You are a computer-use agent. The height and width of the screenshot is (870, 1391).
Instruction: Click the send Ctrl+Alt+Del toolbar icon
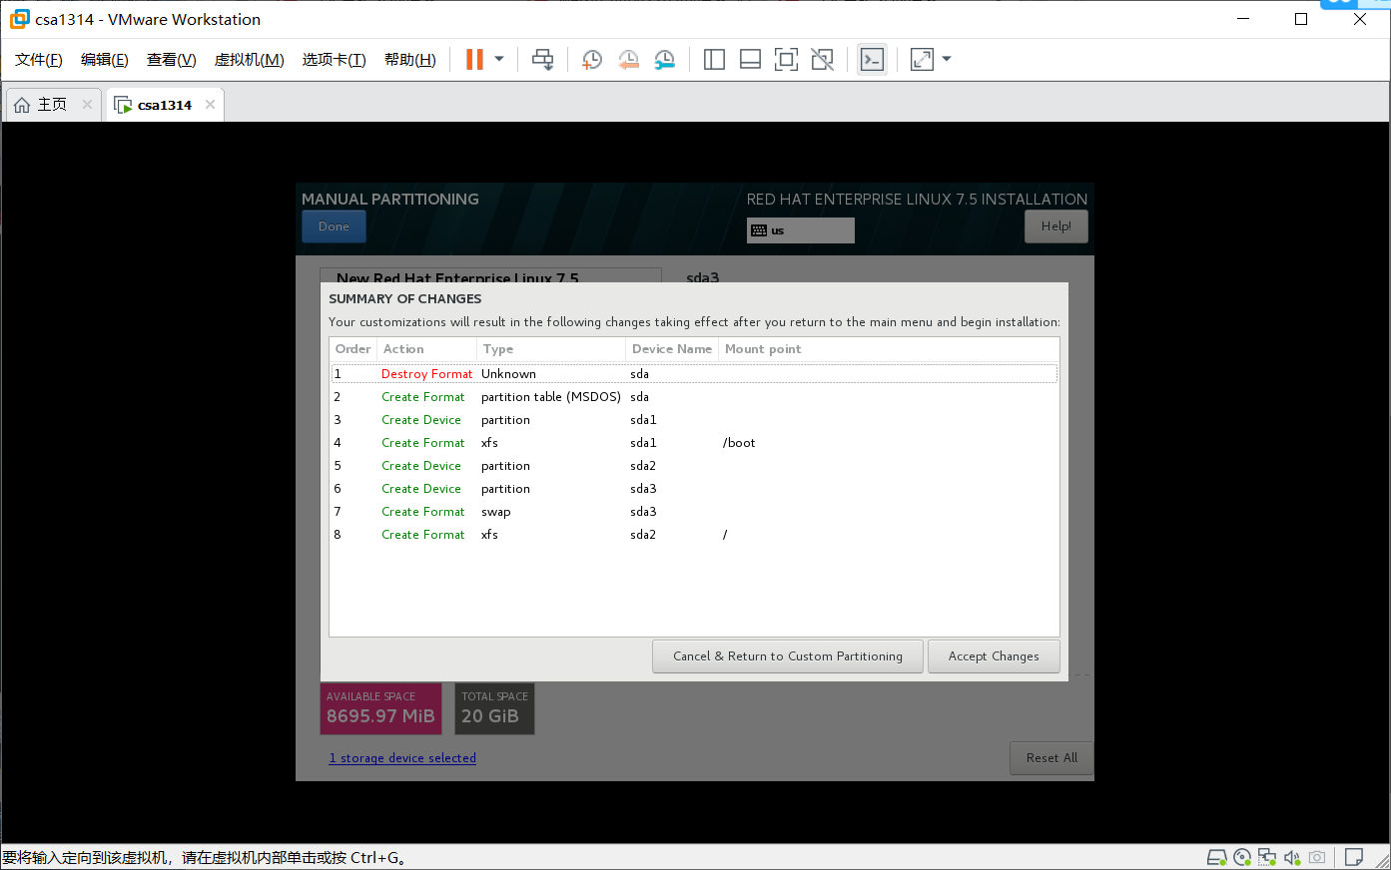542,60
